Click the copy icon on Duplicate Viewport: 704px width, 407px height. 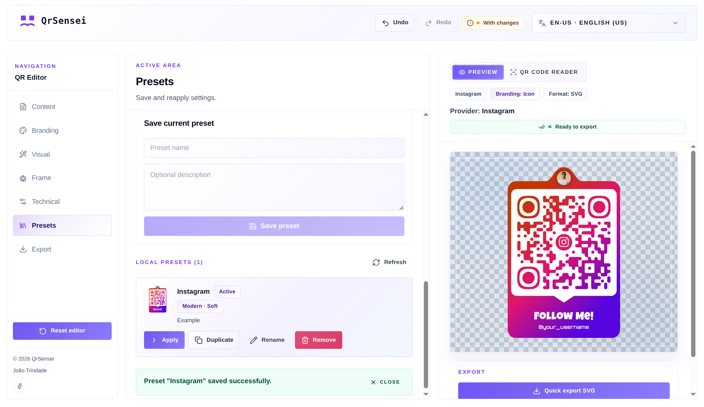199,340
